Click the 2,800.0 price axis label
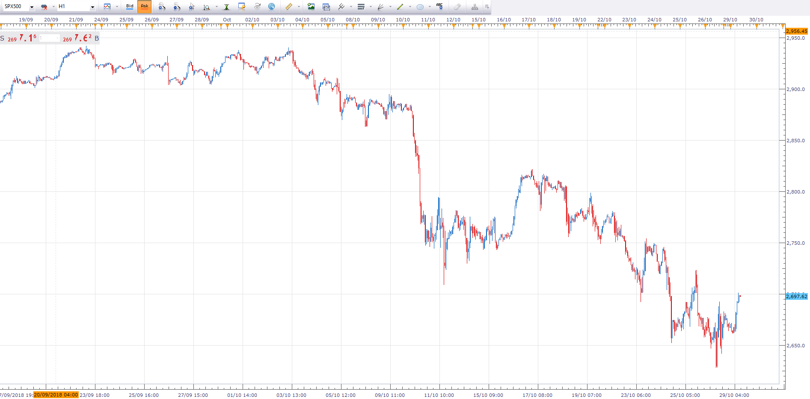810x399 pixels. tap(796, 192)
